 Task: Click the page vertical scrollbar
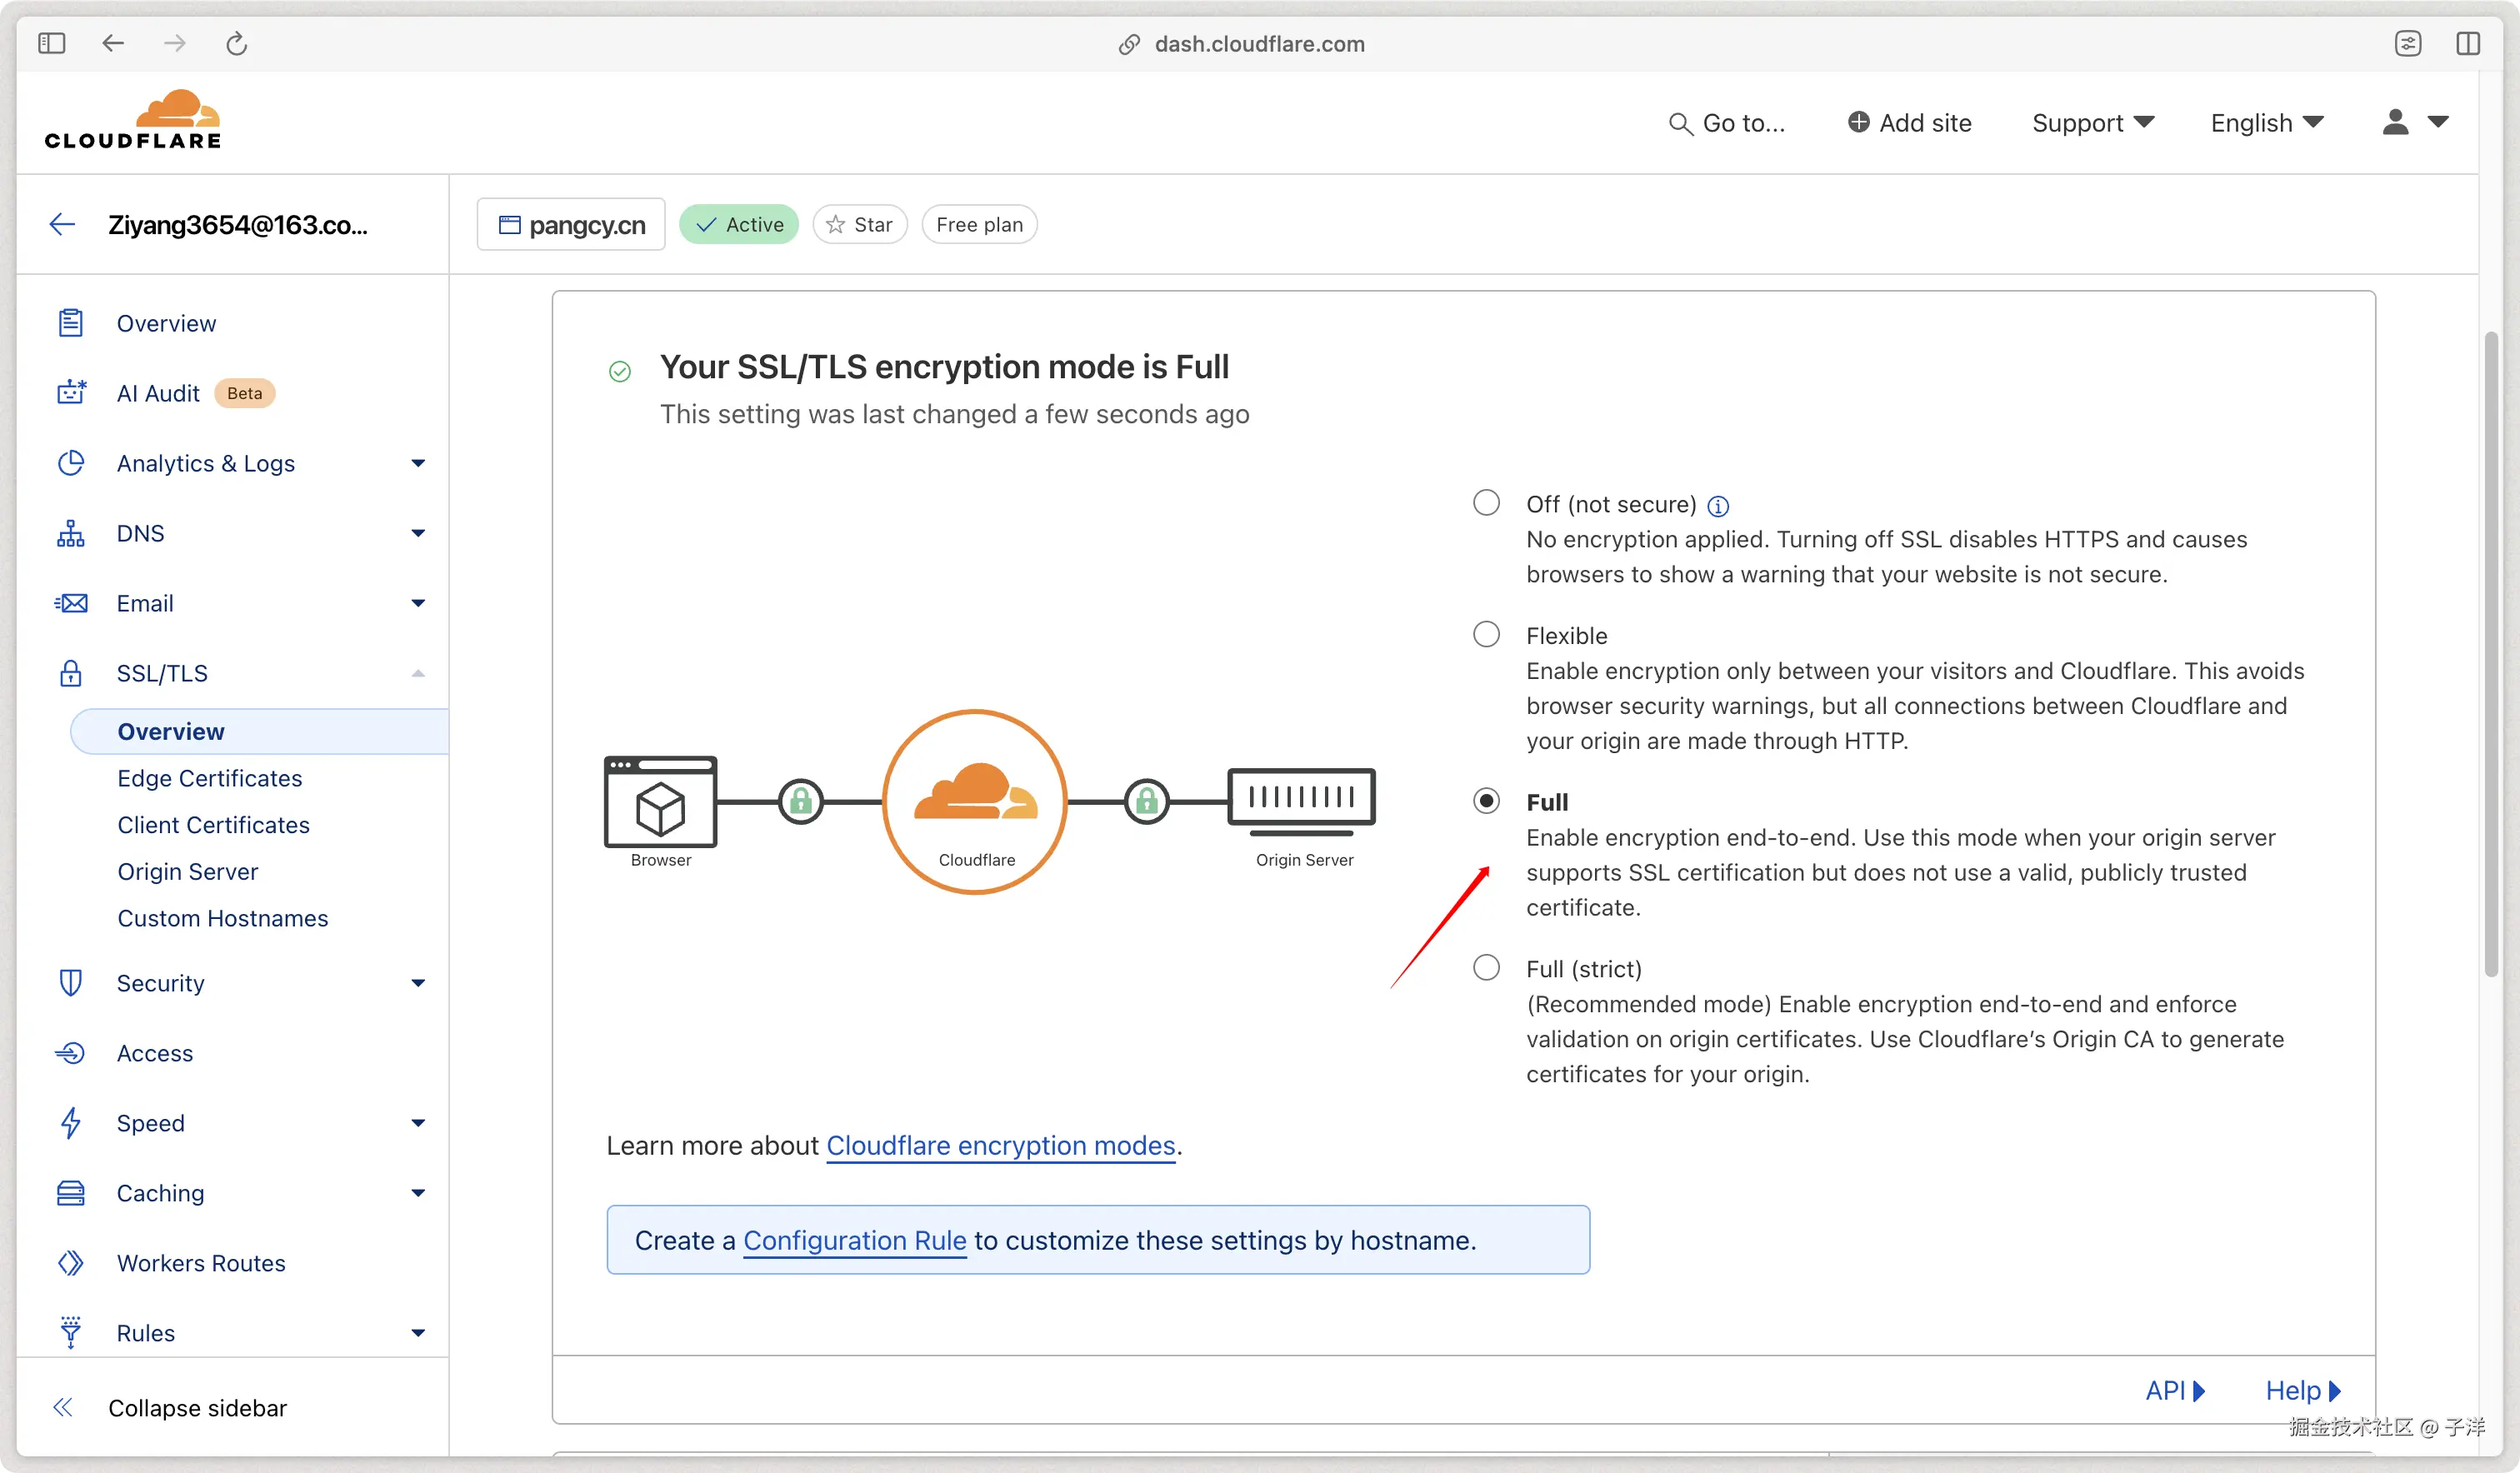tap(2491, 650)
